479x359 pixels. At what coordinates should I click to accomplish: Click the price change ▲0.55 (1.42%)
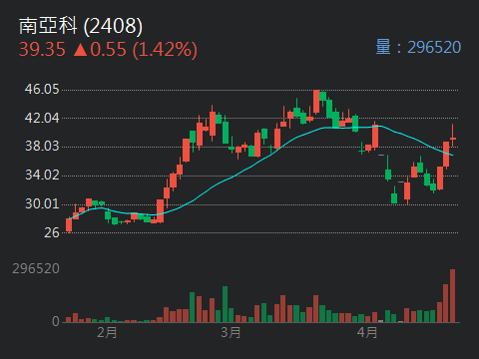point(135,50)
